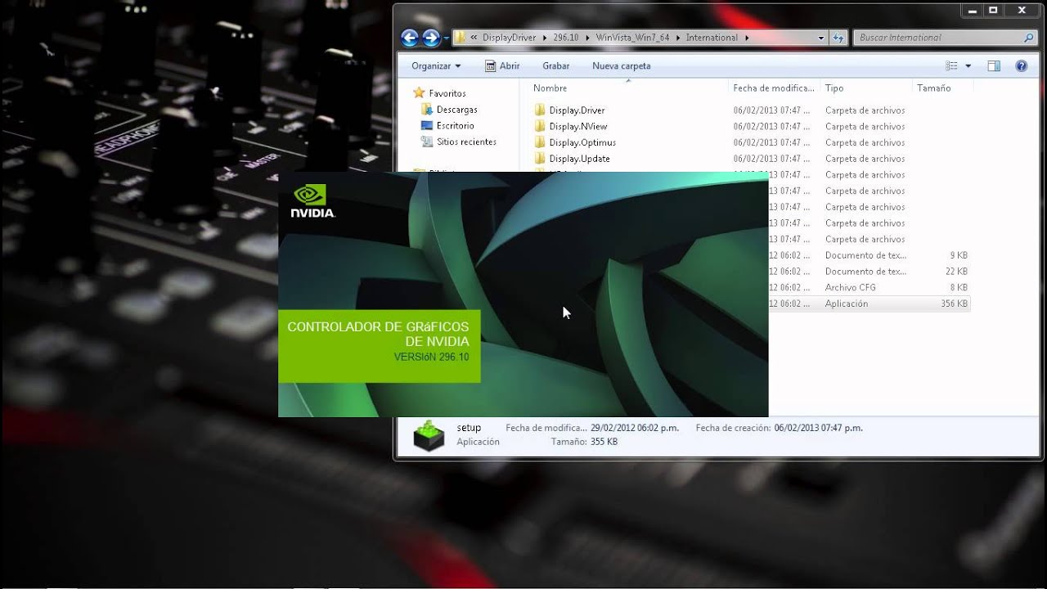Viewport: 1047px width, 589px height.
Task: Open the Organizar menu
Action: (x=436, y=65)
